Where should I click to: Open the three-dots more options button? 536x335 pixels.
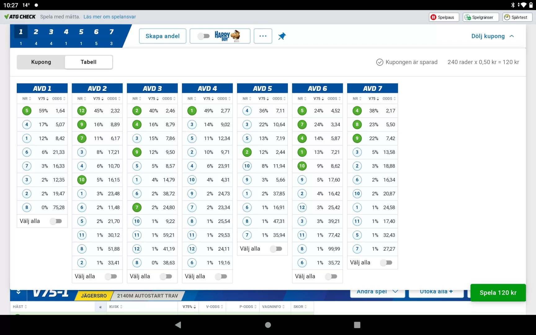(x=263, y=36)
